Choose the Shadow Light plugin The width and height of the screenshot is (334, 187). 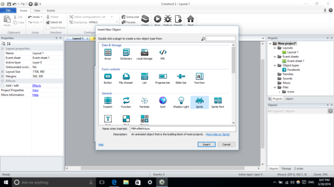point(181,101)
